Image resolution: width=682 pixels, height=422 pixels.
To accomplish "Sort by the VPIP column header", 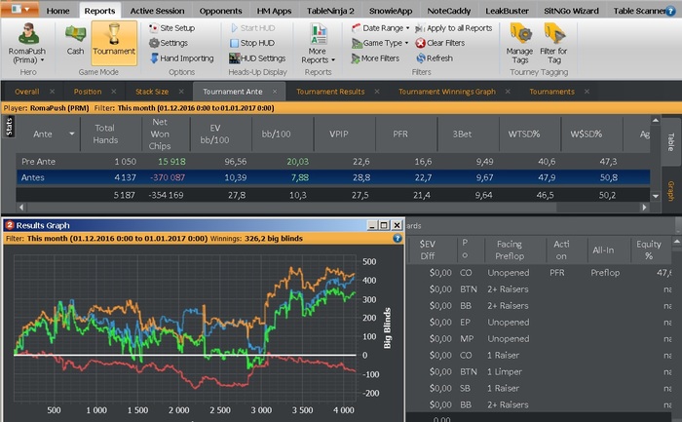I will [338, 134].
